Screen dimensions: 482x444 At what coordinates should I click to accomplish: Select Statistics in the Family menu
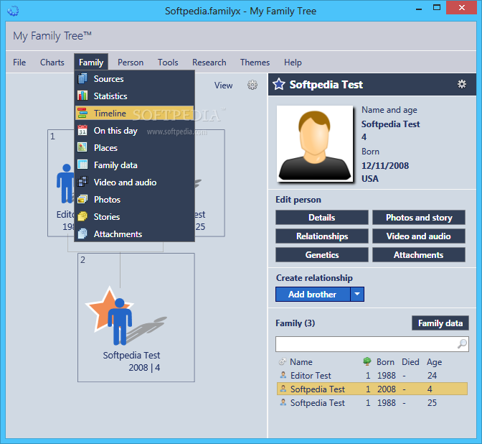click(135, 96)
